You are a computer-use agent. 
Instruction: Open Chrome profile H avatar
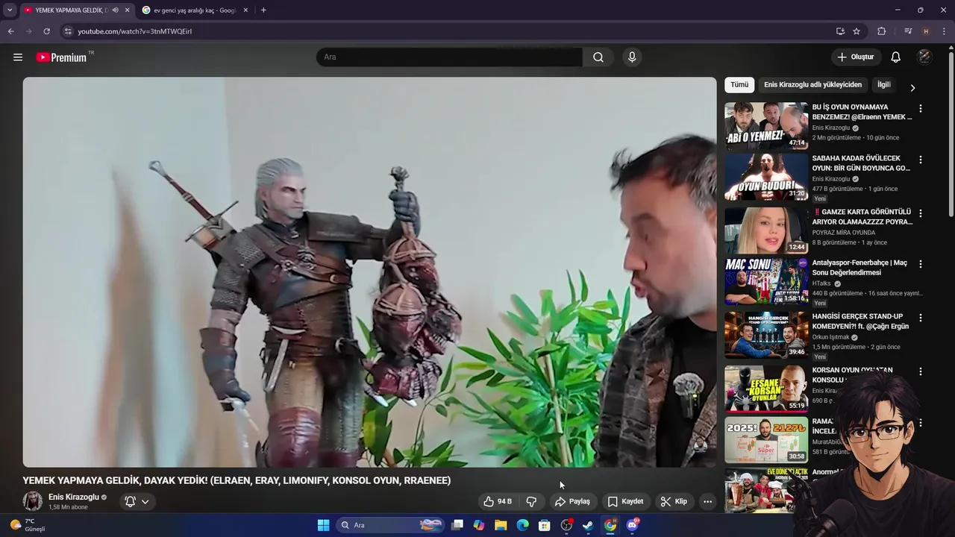926,31
